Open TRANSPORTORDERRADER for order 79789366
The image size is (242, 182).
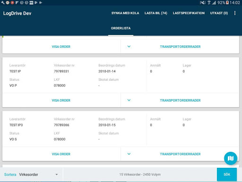180,154
